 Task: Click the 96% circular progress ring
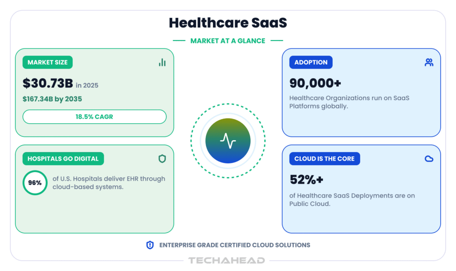click(x=35, y=183)
